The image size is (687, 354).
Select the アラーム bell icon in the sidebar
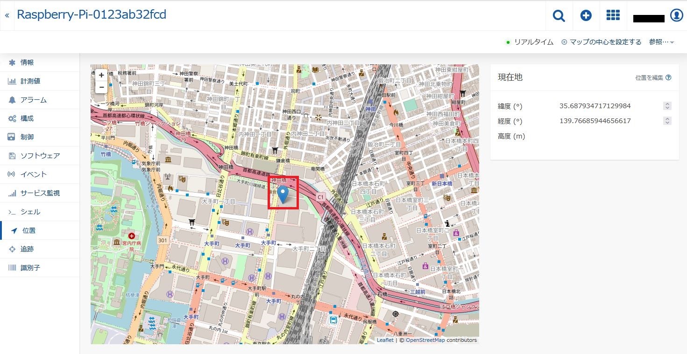tap(13, 99)
